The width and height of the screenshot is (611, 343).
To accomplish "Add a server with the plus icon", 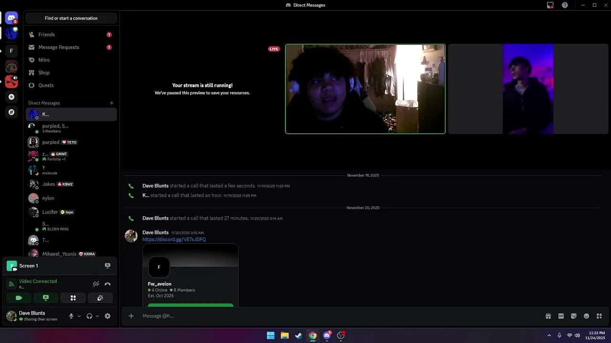I will click(11, 97).
